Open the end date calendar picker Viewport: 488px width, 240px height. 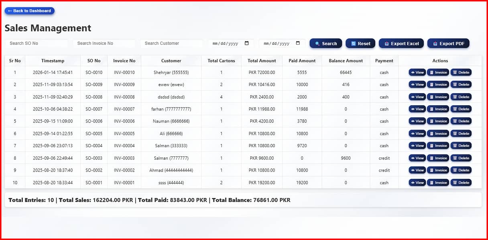(x=297, y=42)
